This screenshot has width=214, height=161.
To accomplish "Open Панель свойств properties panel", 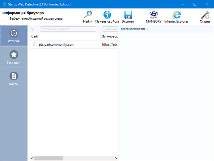I will [107, 17].
